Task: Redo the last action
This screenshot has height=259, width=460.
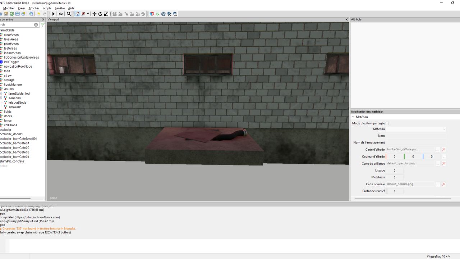Action: coord(45,14)
